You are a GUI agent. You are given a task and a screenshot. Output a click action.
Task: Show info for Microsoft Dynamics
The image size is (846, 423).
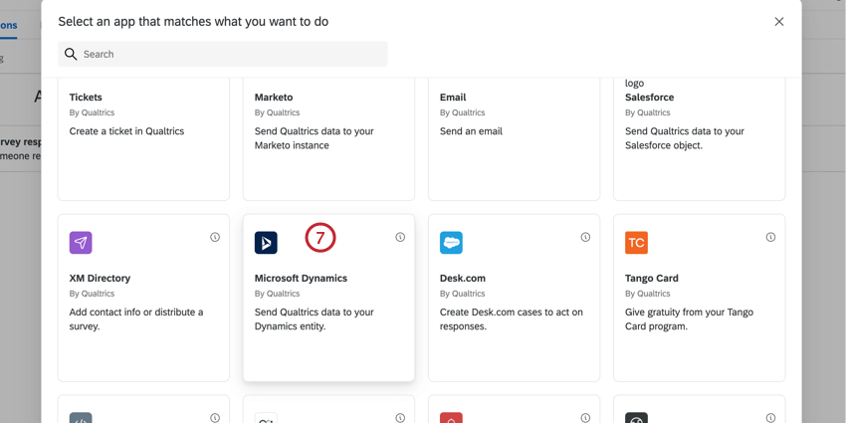[x=400, y=238]
